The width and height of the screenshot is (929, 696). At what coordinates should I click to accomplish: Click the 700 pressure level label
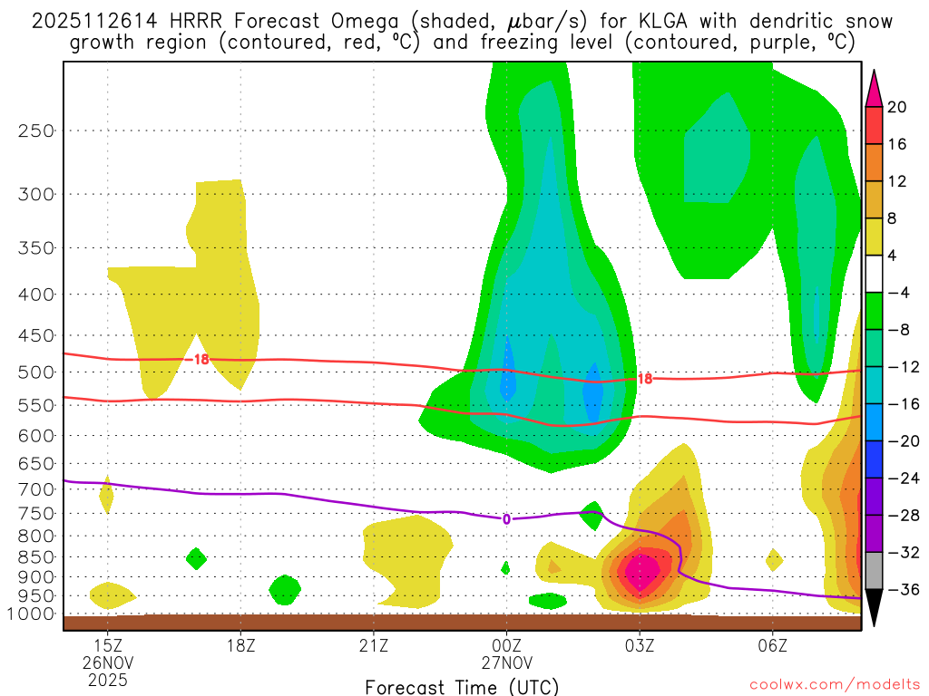click(x=36, y=489)
